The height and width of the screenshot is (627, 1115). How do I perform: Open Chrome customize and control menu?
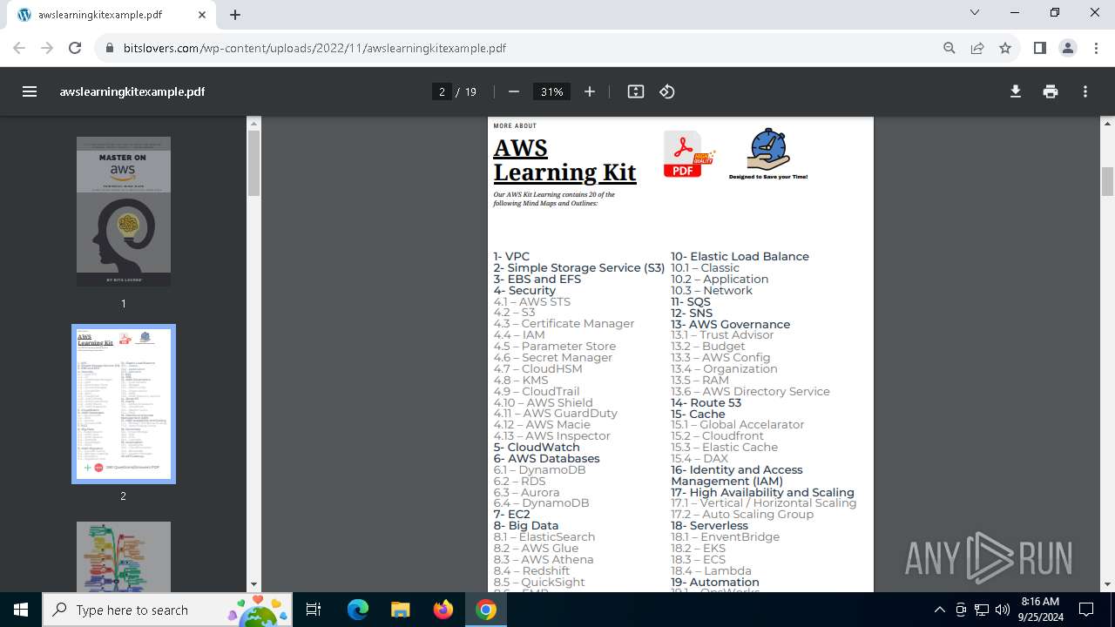(1096, 48)
